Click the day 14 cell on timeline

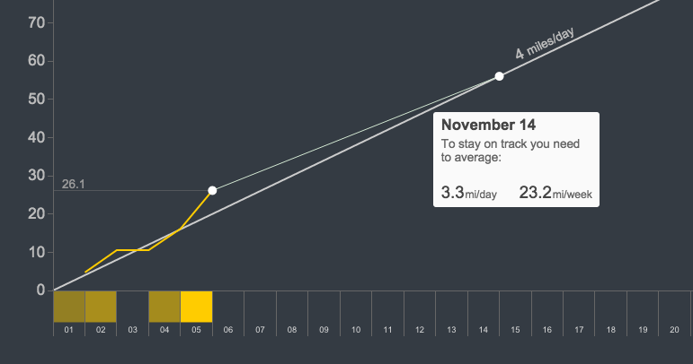click(484, 307)
